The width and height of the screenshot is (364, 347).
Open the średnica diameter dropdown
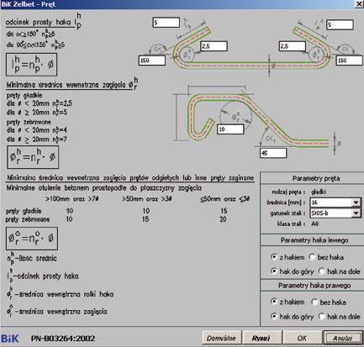[x=356, y=202]
